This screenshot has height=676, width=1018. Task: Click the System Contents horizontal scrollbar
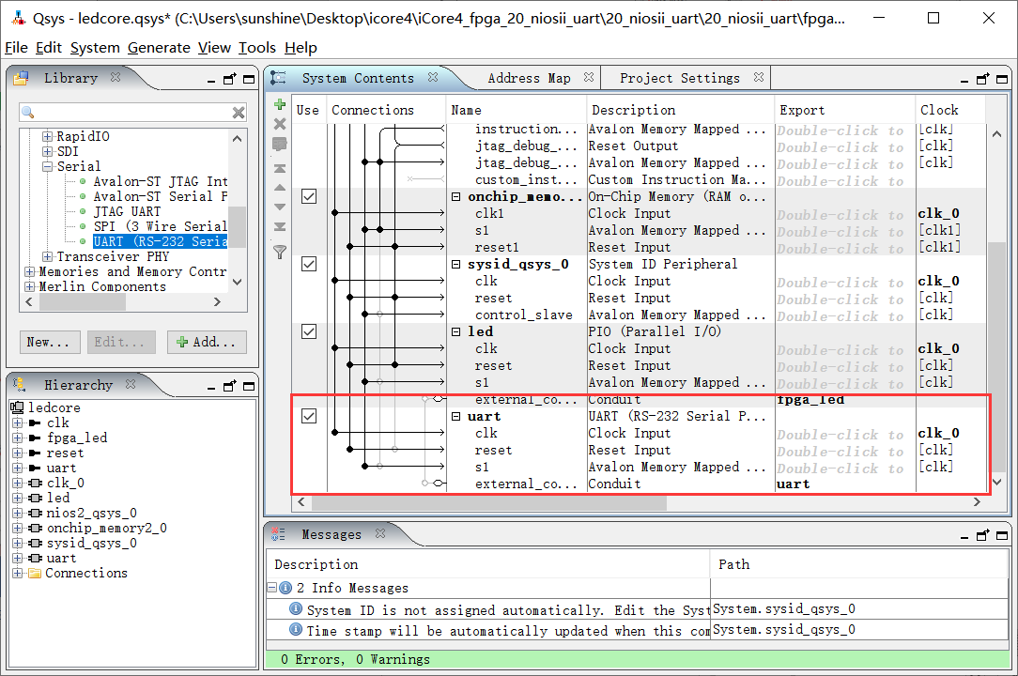(x=488, y=503)
